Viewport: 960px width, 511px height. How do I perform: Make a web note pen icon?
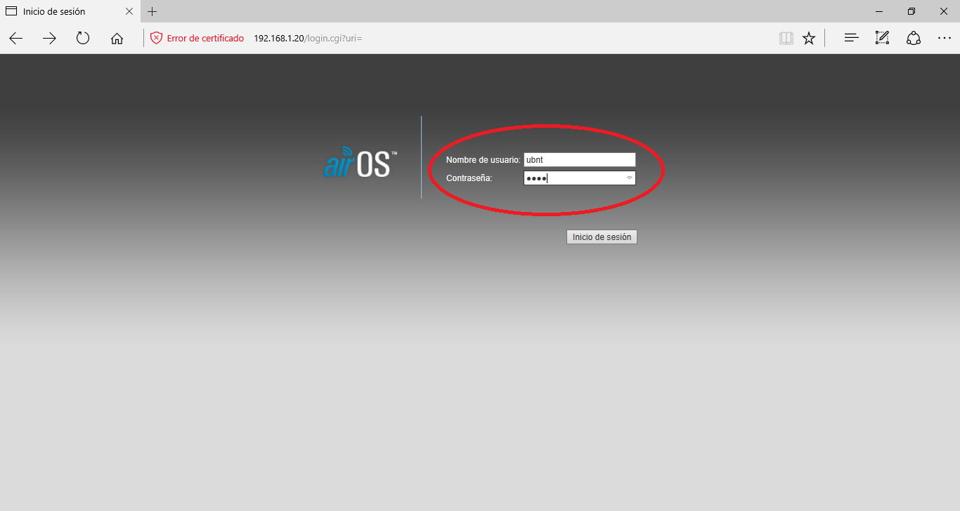coord(882,39)
